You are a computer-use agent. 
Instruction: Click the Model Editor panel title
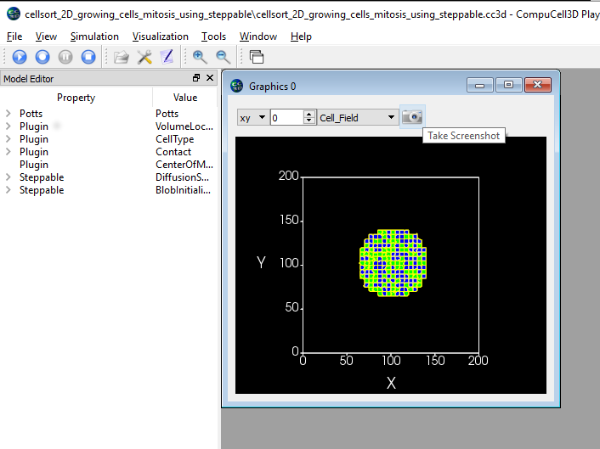[29, 79]
